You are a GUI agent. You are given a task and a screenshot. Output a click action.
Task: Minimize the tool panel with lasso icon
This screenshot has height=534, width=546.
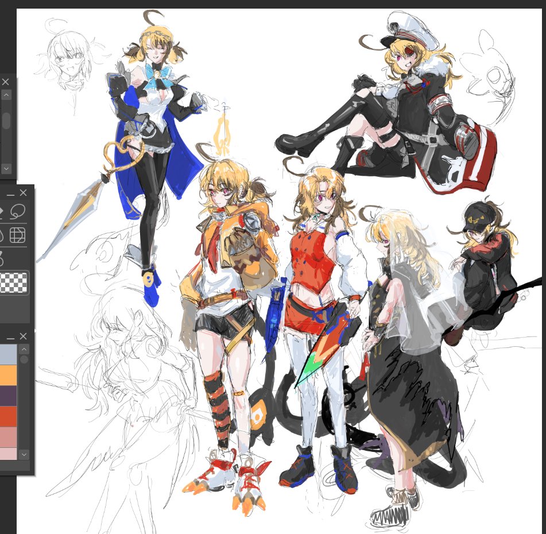coord(10,195)
